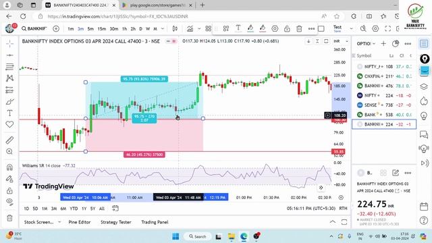This screenshot has width=432, height=243.
Task: Change the candlestick chart style
Action: (x=175, y=28)
